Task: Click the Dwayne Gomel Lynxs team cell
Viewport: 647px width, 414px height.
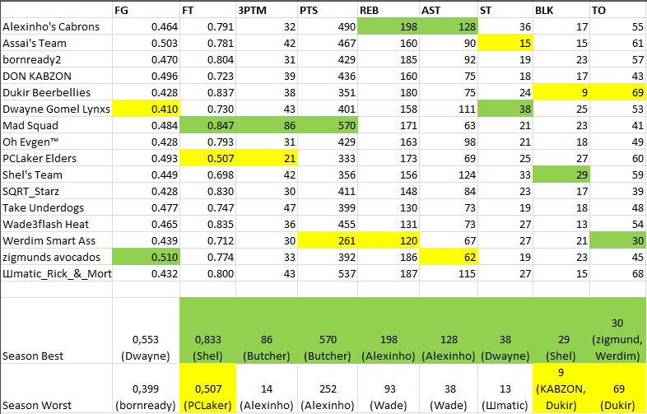Action: tap(57, 109)
